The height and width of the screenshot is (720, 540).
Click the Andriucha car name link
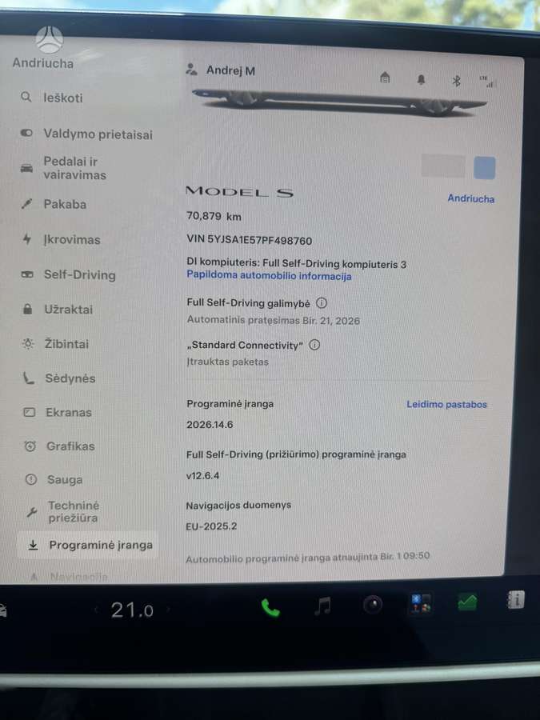coord(471,198)
